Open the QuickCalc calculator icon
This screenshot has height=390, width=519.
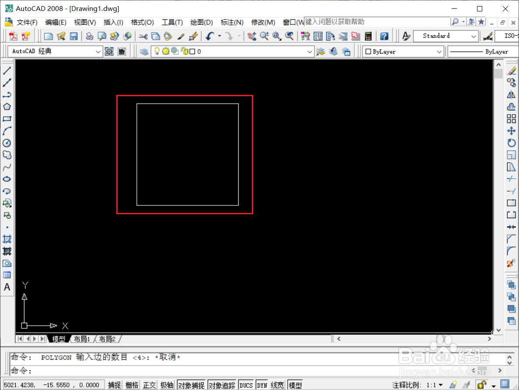(x=368, y=36)
